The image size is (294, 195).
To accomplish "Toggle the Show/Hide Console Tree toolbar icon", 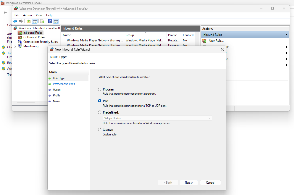I will click(x=35, y=21).
